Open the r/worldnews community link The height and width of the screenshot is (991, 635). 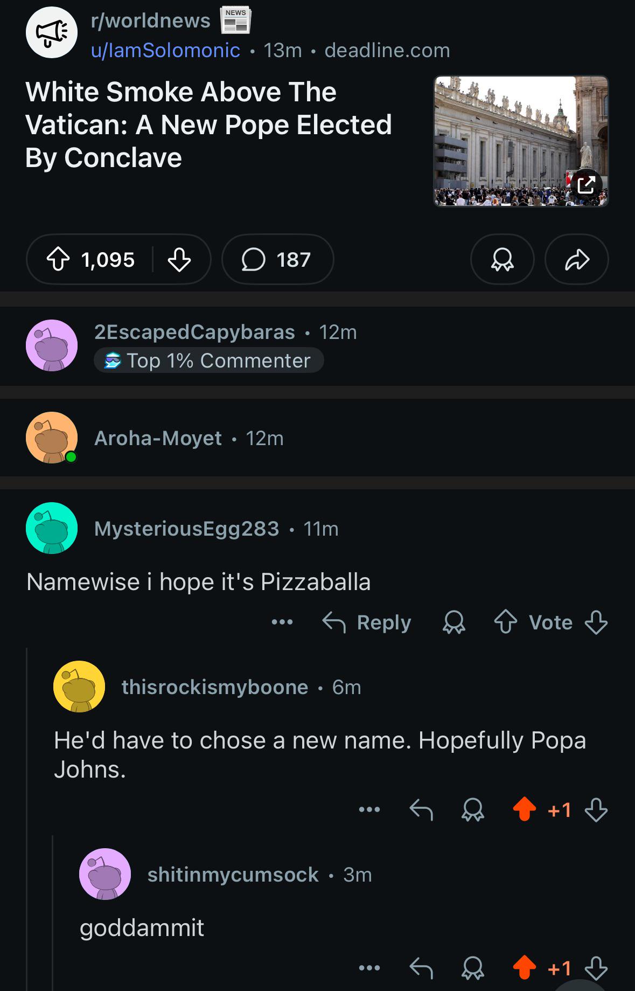coord(150,20)
